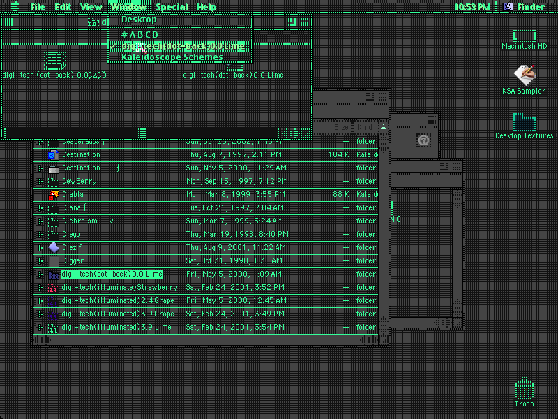Open the View menu
The height and width of the screenshot is (419, 558).
[91, 7]
